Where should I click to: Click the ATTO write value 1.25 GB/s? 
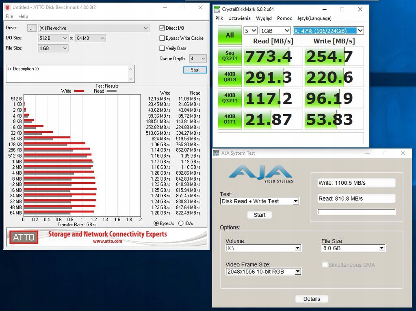tap(160, 190)
